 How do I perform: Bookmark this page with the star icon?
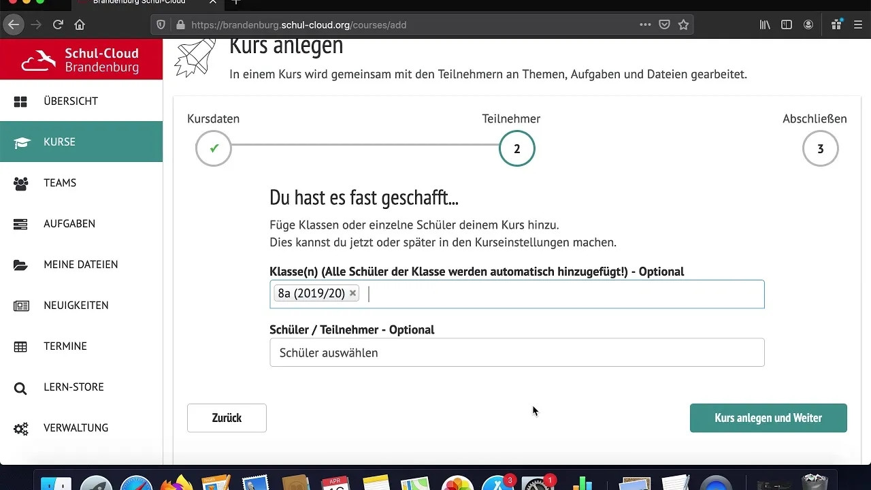[x=683, y=24]
